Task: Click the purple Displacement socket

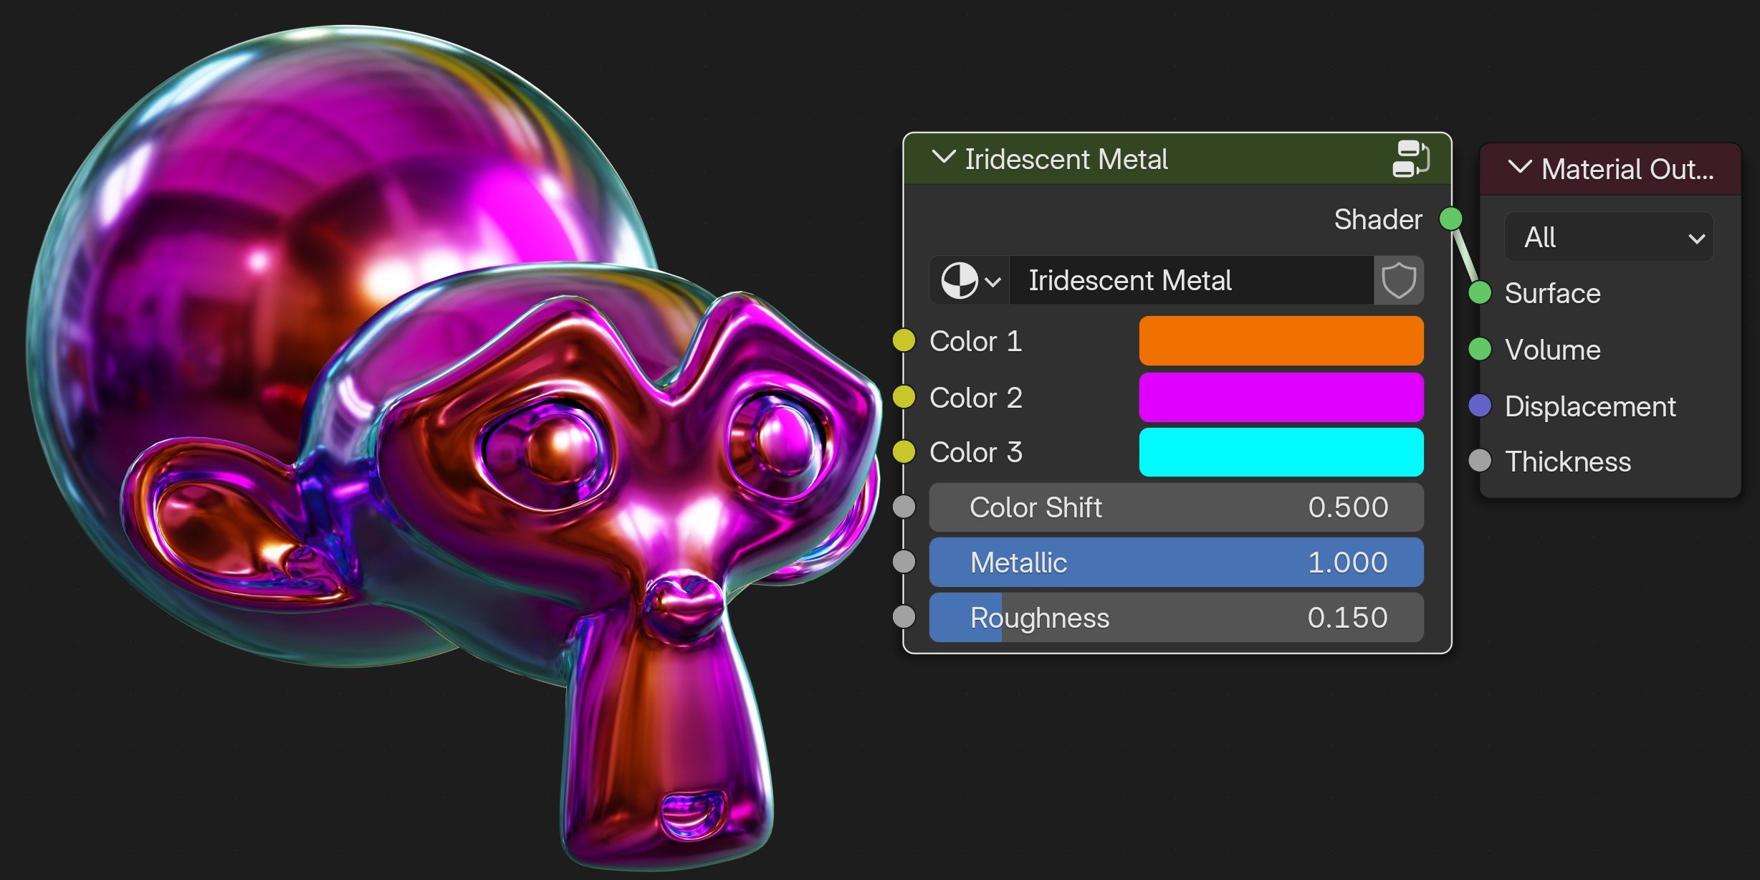Action: click(x=1480, y=406)
